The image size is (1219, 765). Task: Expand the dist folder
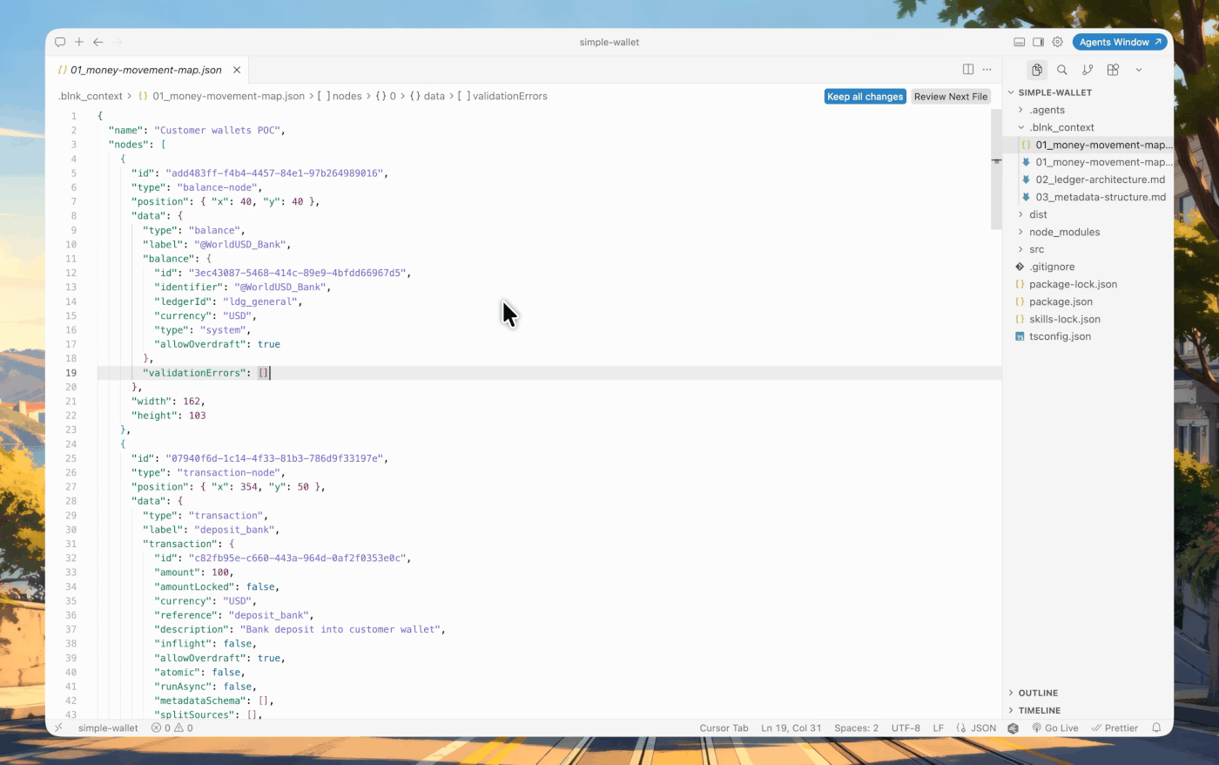[x=1088, y=214]
